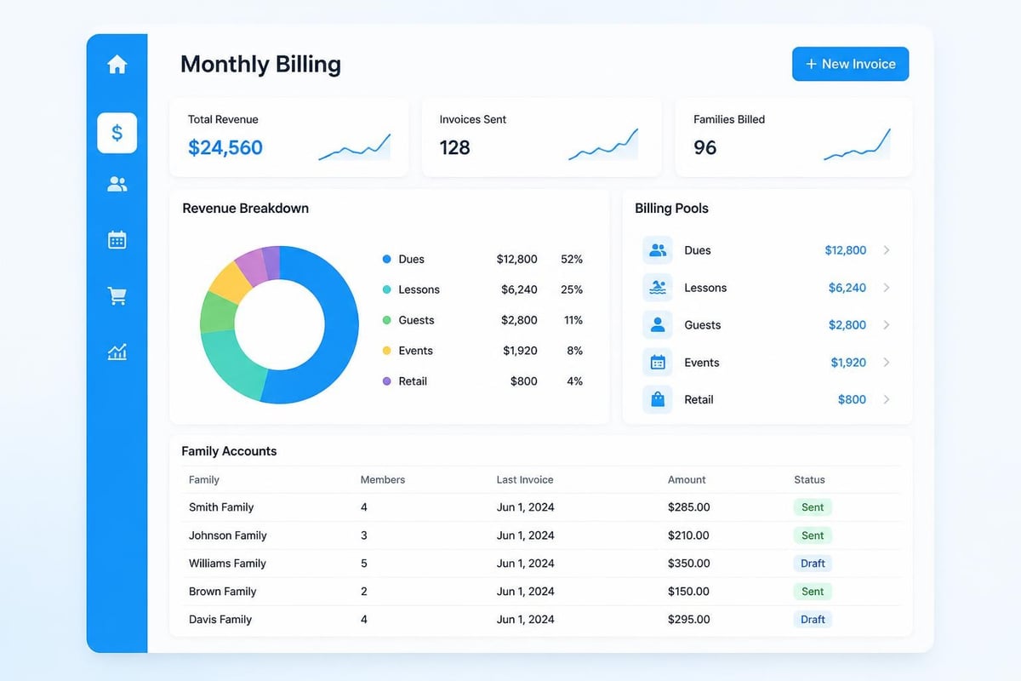The width and height of the screenshot is (1021, 681).
Task: Open the Brown Family account row
Action: pyautogui.click(x=542, y=592)
